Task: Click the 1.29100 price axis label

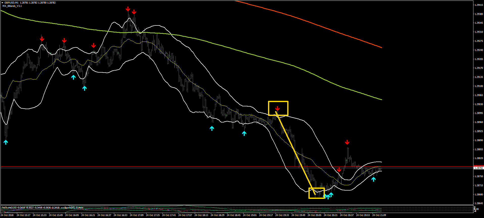Action: 479,86
